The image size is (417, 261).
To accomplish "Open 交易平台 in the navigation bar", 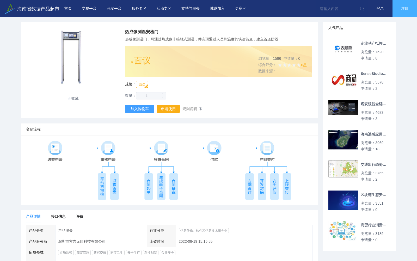I will click(89, 9).
